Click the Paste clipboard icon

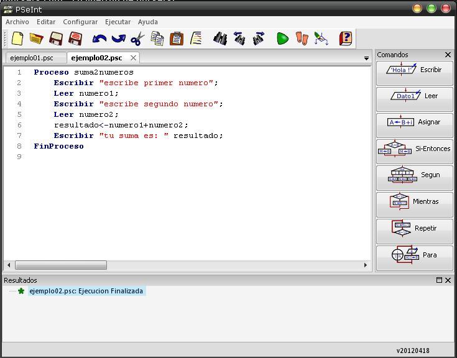177,39
